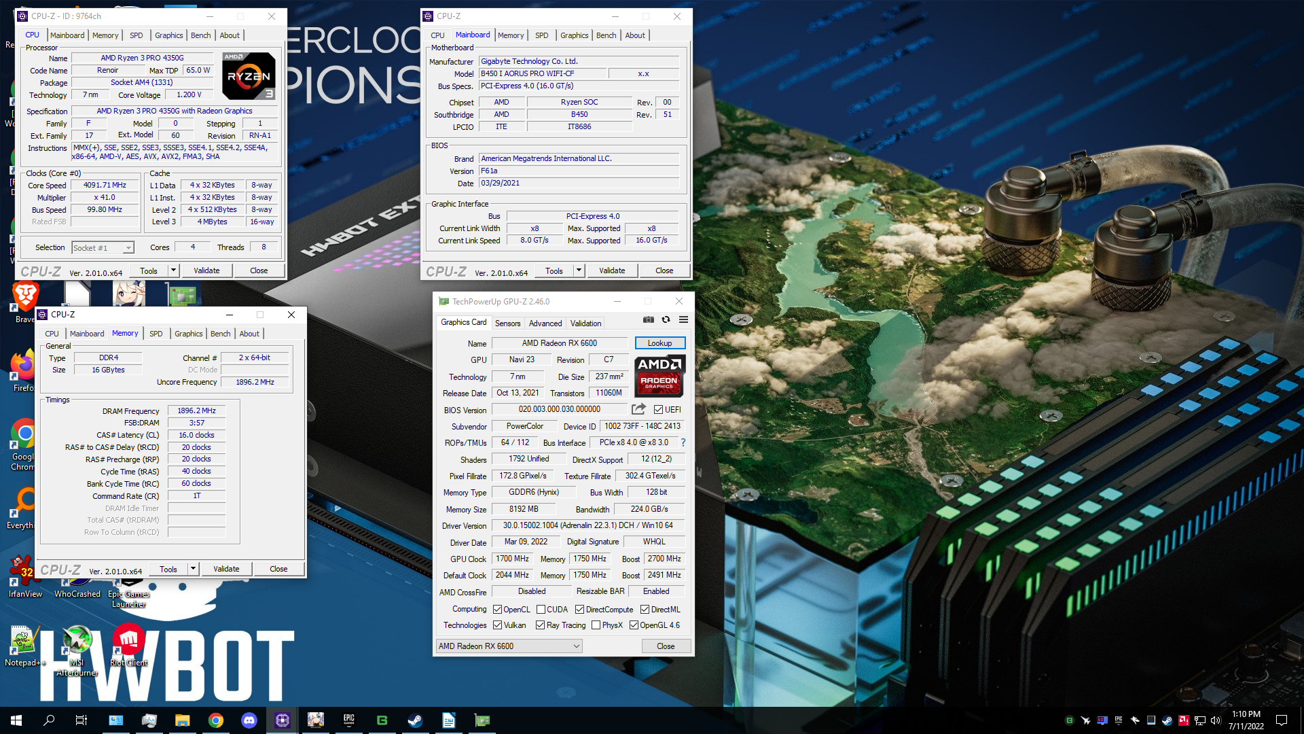
Task: Click the Windows Start button
Action: (x=16, y=720)
